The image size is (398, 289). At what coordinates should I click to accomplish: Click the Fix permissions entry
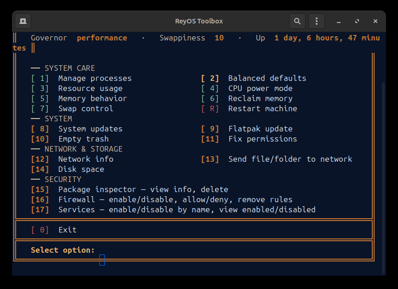click(249, 139)
